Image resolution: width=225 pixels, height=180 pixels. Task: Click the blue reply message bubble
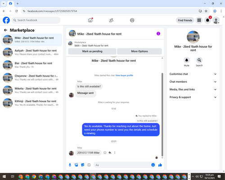pos(121,130)
